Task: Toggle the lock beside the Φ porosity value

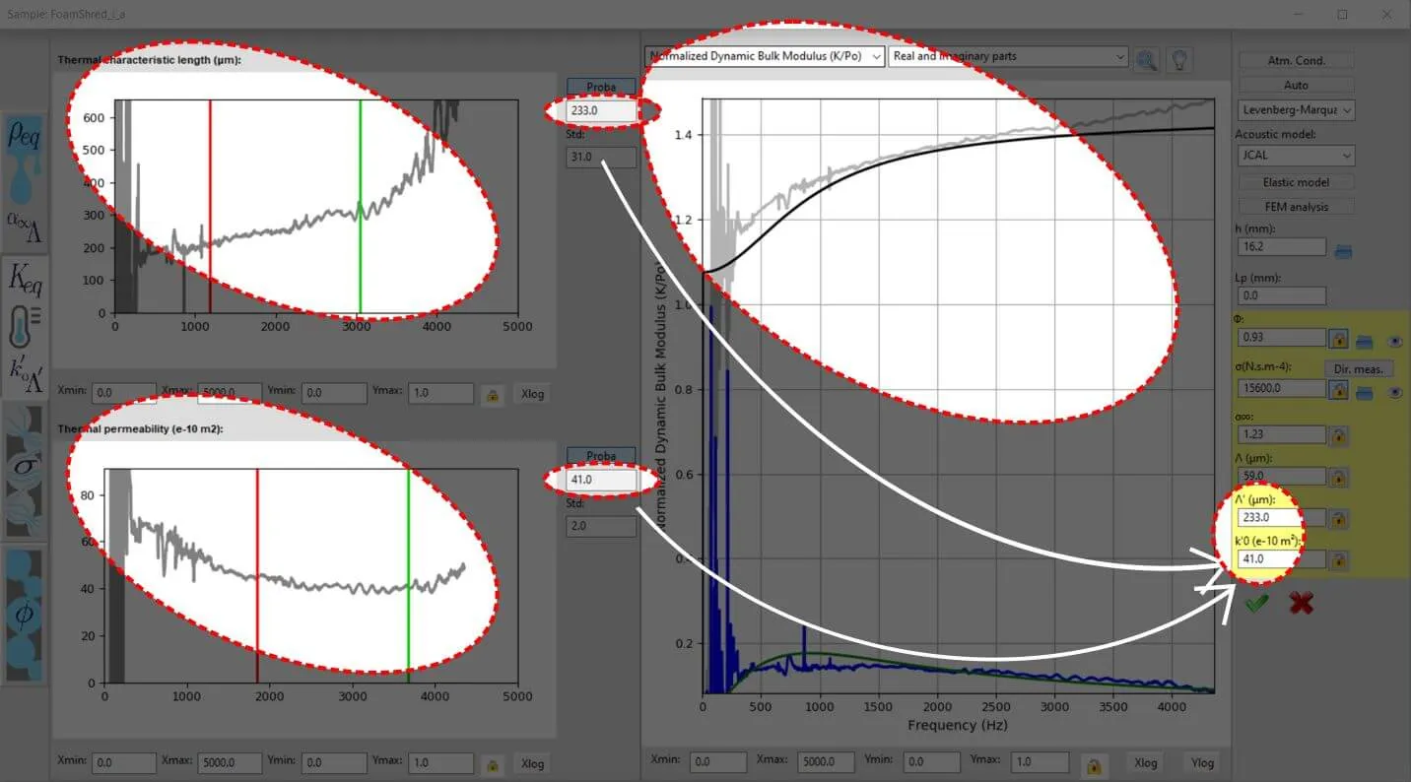Action: pos(1338,339)
